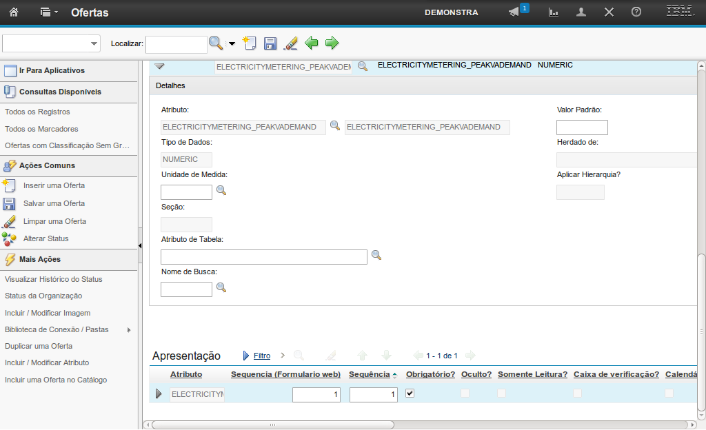Select Duplicar uma Oferta action
This screenshot has width=706, height=430.
tap(39, 346)
